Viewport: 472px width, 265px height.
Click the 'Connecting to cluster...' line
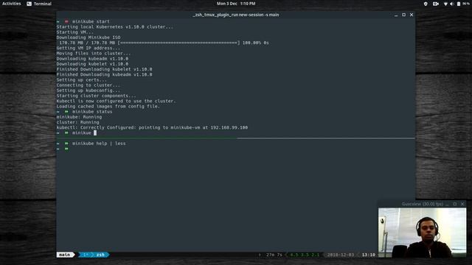(x=88, y=85)
